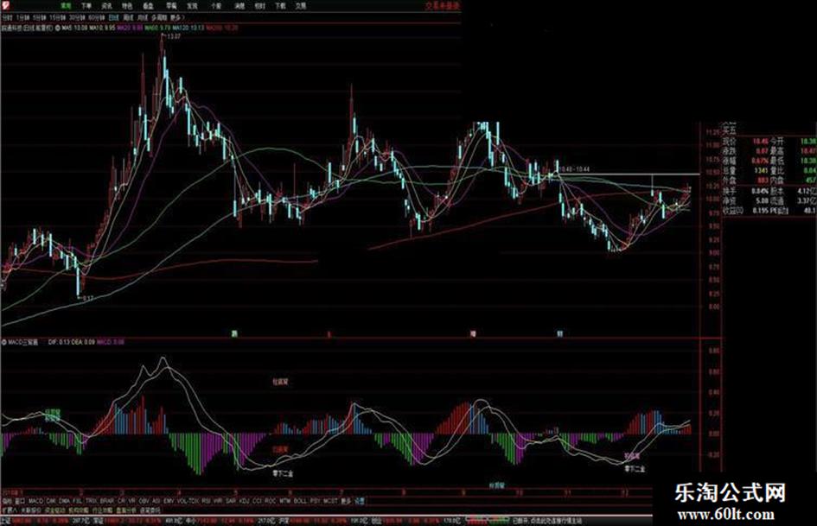Screen dimensions: 817x526
Task: Select the TRIX indicator tab
Action: [91, 501]
